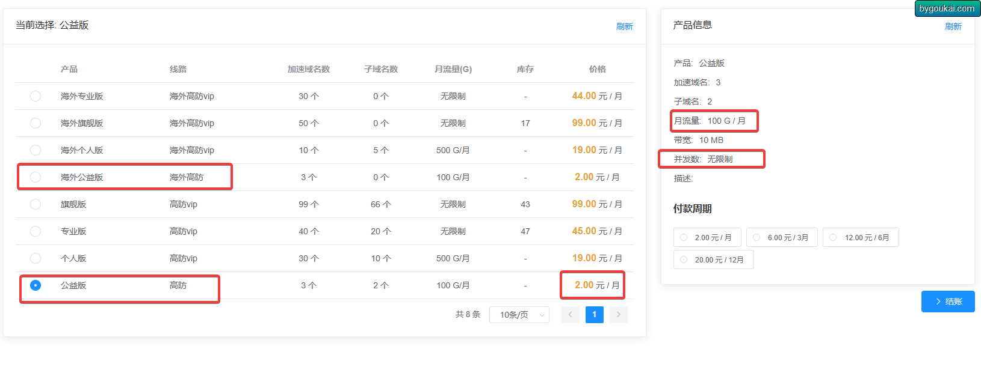
Task: Click 并发数: 无限制 info line
Action: click(703, 159)
